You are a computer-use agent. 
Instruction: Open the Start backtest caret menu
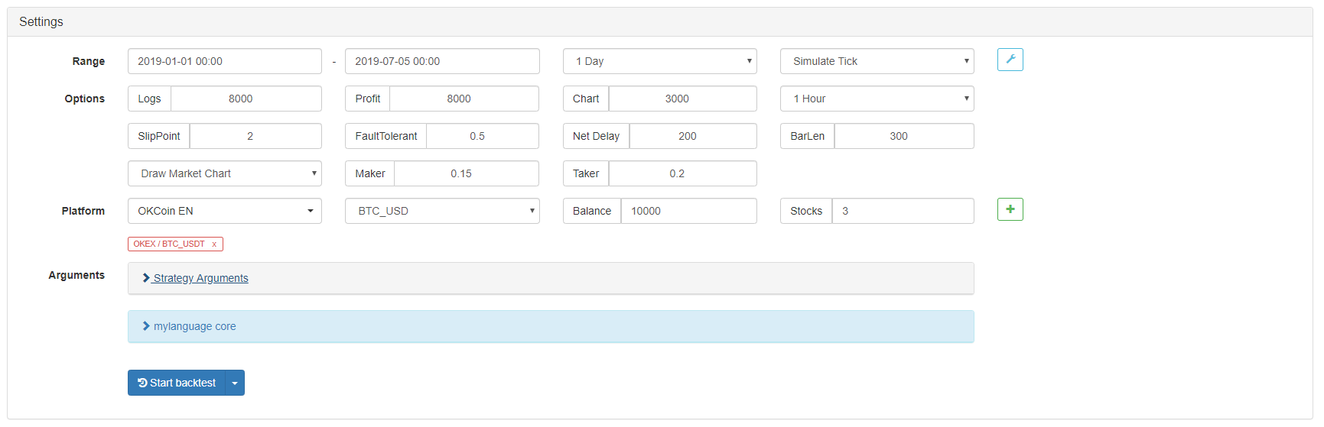(x=235, y=383)
